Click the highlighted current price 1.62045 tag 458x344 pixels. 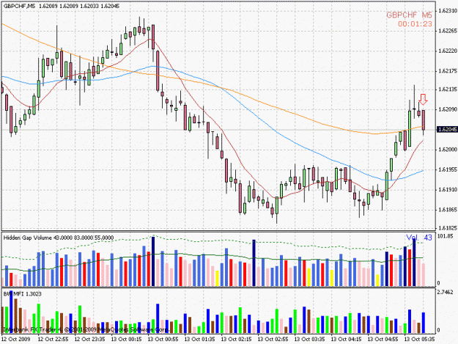447,129
